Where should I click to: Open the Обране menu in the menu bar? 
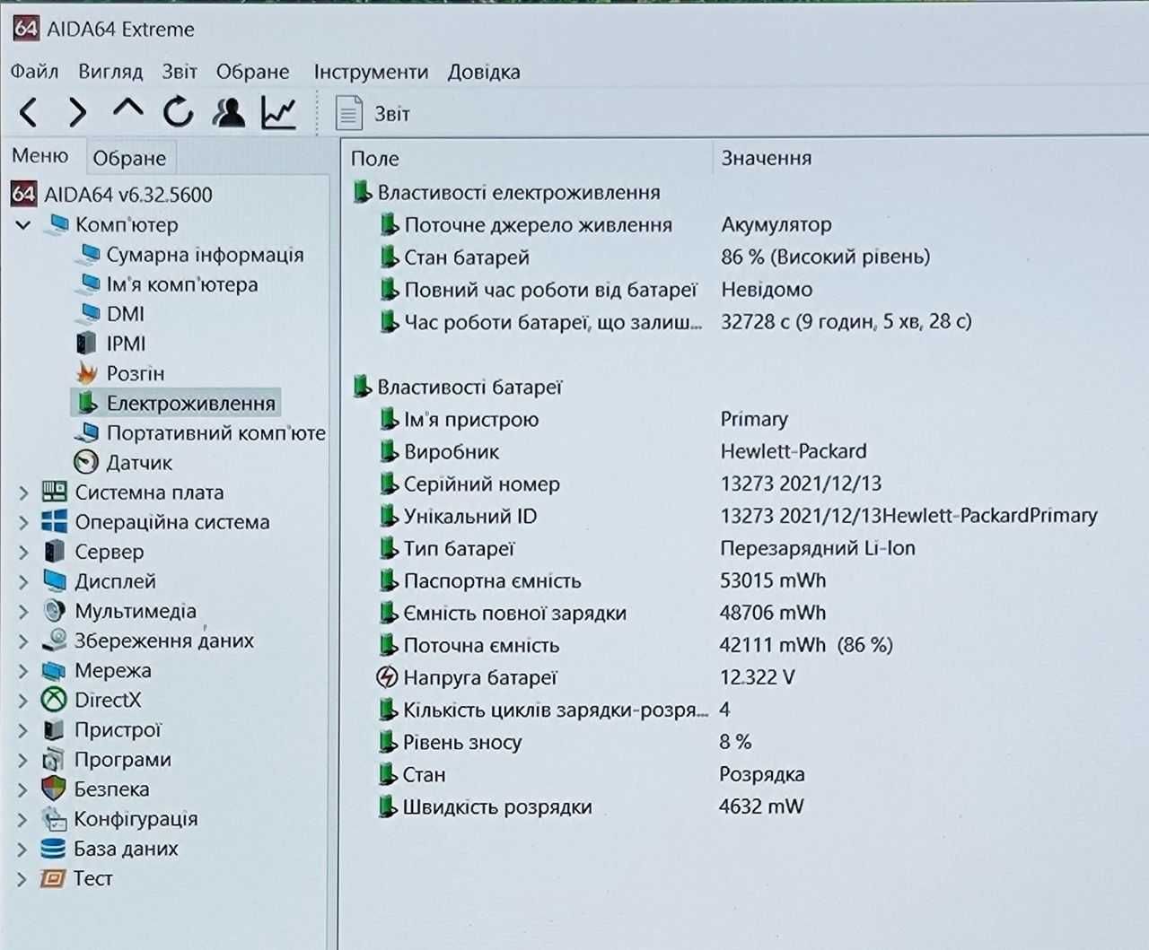coord(252,72)
